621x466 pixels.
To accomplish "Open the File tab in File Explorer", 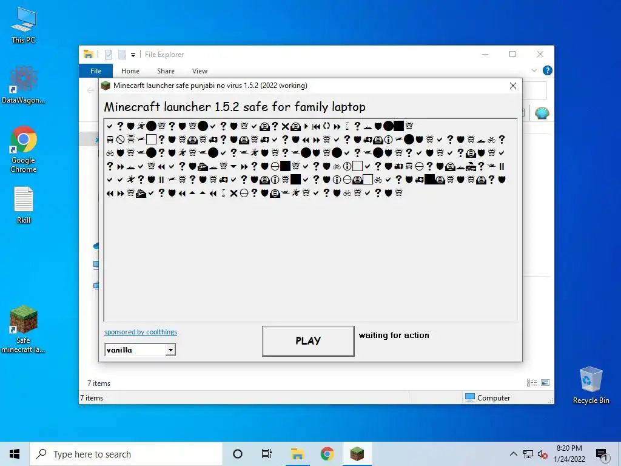I will click(96, 71).
